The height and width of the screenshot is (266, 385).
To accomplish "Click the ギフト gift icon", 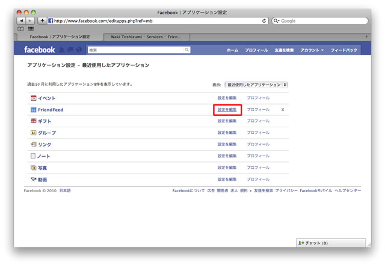I will [34, 121].
